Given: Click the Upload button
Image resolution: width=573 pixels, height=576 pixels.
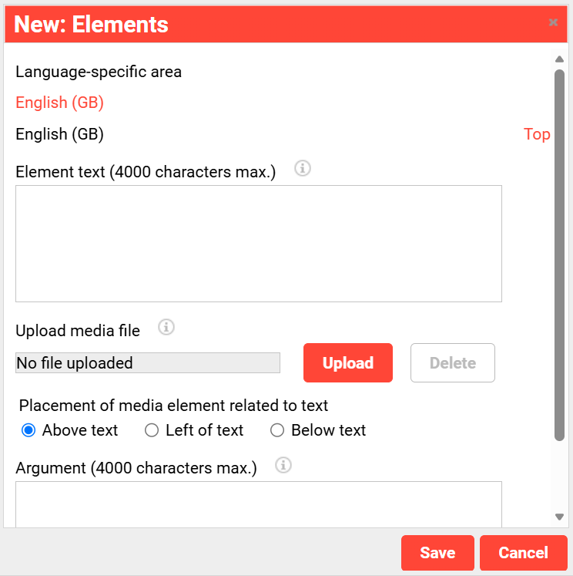Looking at the screenshot, I should point(348,363).
